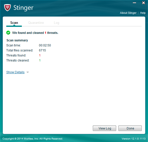Click the Stinger title text

tap(23, 8)
